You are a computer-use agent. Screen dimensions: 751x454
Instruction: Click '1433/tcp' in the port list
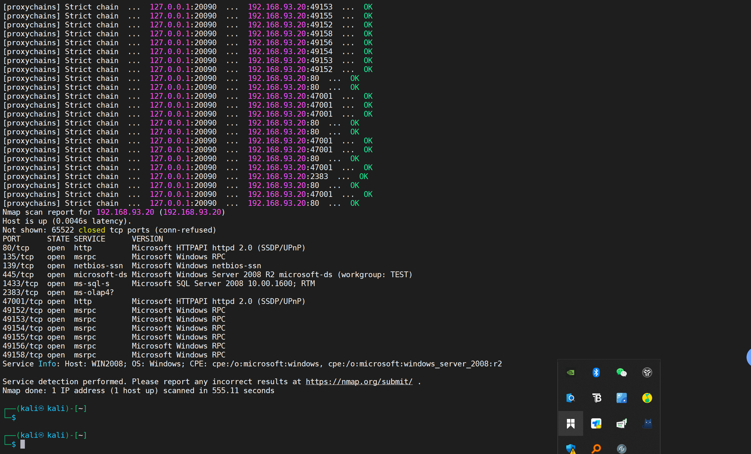(x=20, y=284)
